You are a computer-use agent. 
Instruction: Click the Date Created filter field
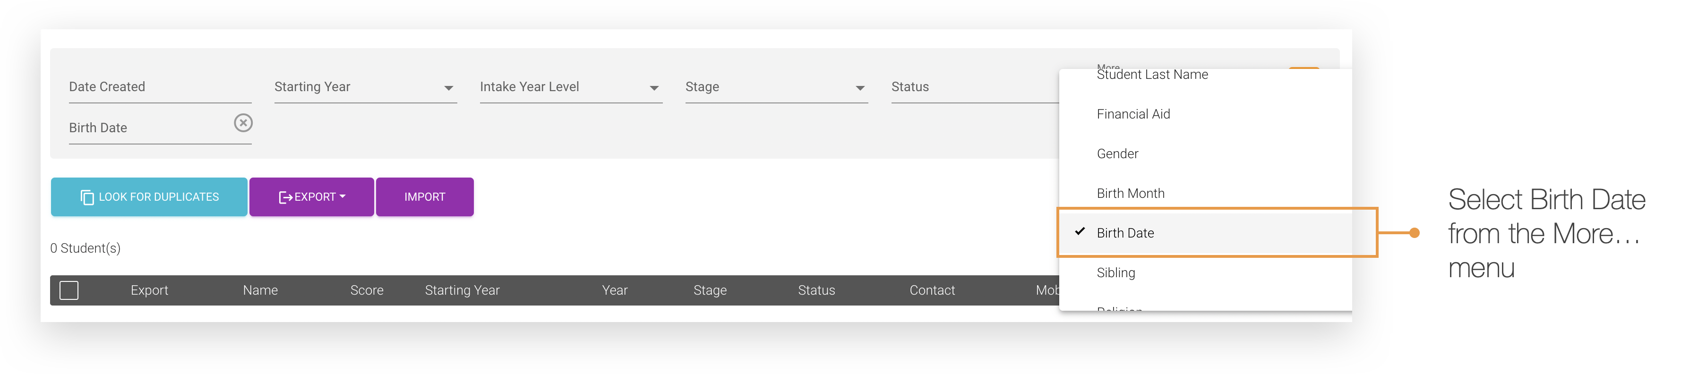[160, 87]
